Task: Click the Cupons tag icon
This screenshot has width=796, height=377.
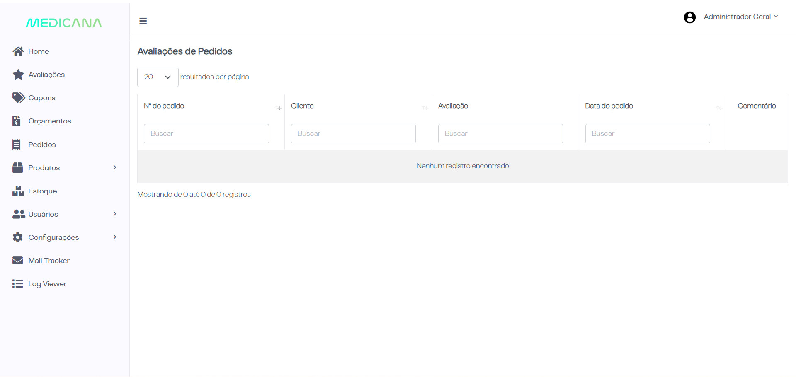Action: tap(18, 98)
